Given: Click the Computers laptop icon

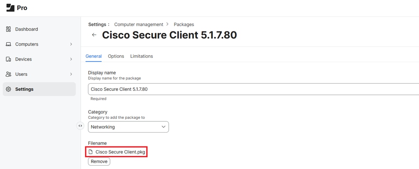Looking at the screenshot, I should pyautogui.click(x=8, y=44).
